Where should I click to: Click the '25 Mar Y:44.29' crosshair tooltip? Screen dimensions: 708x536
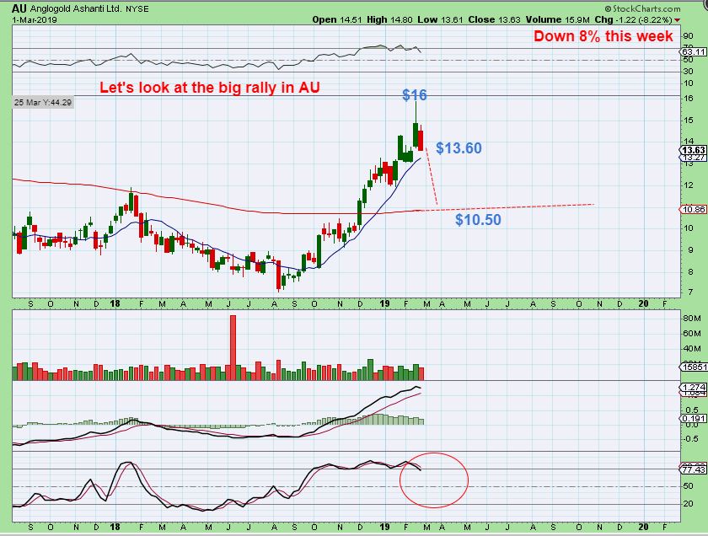pyautogui.click(x=43, y=103)
